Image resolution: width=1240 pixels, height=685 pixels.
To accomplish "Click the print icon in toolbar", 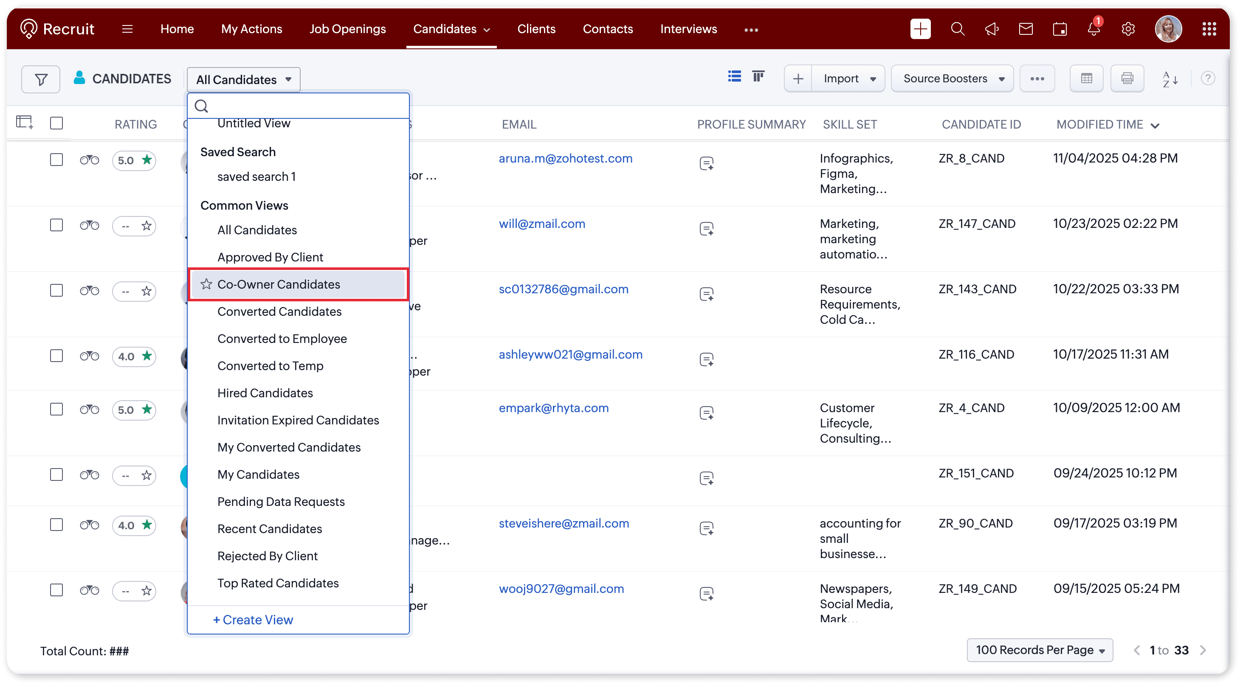I will pos(1127,79).
